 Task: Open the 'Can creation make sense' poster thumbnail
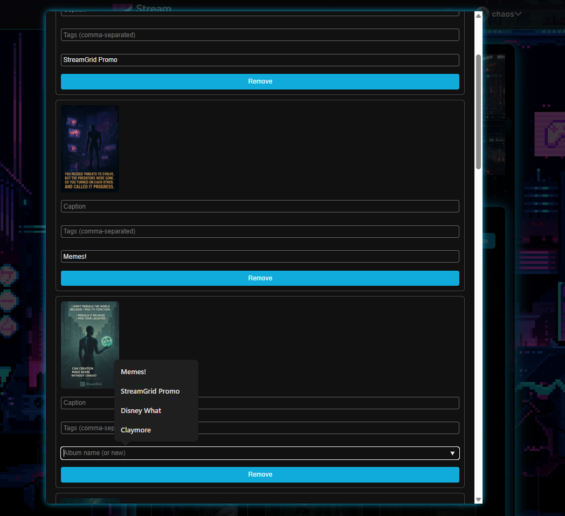click(x=89, y=345)
